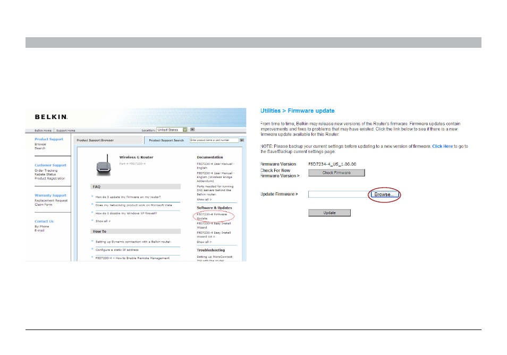Click the By Phone contact link

(x=41, y=226)
